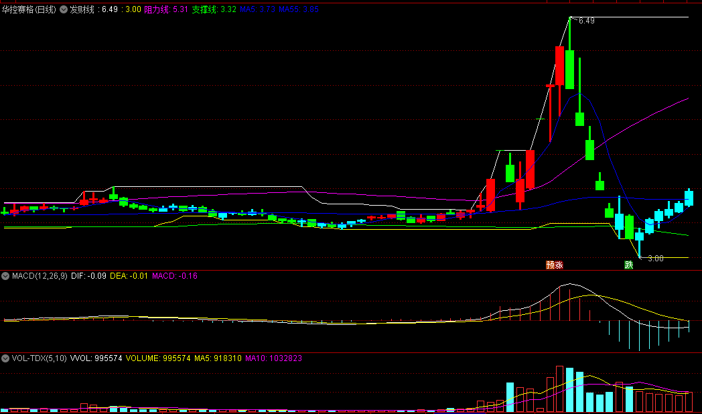The image size is (702, 414).
Task: Select the 华控赛格(日线) chart title
Action: point(29,9)
